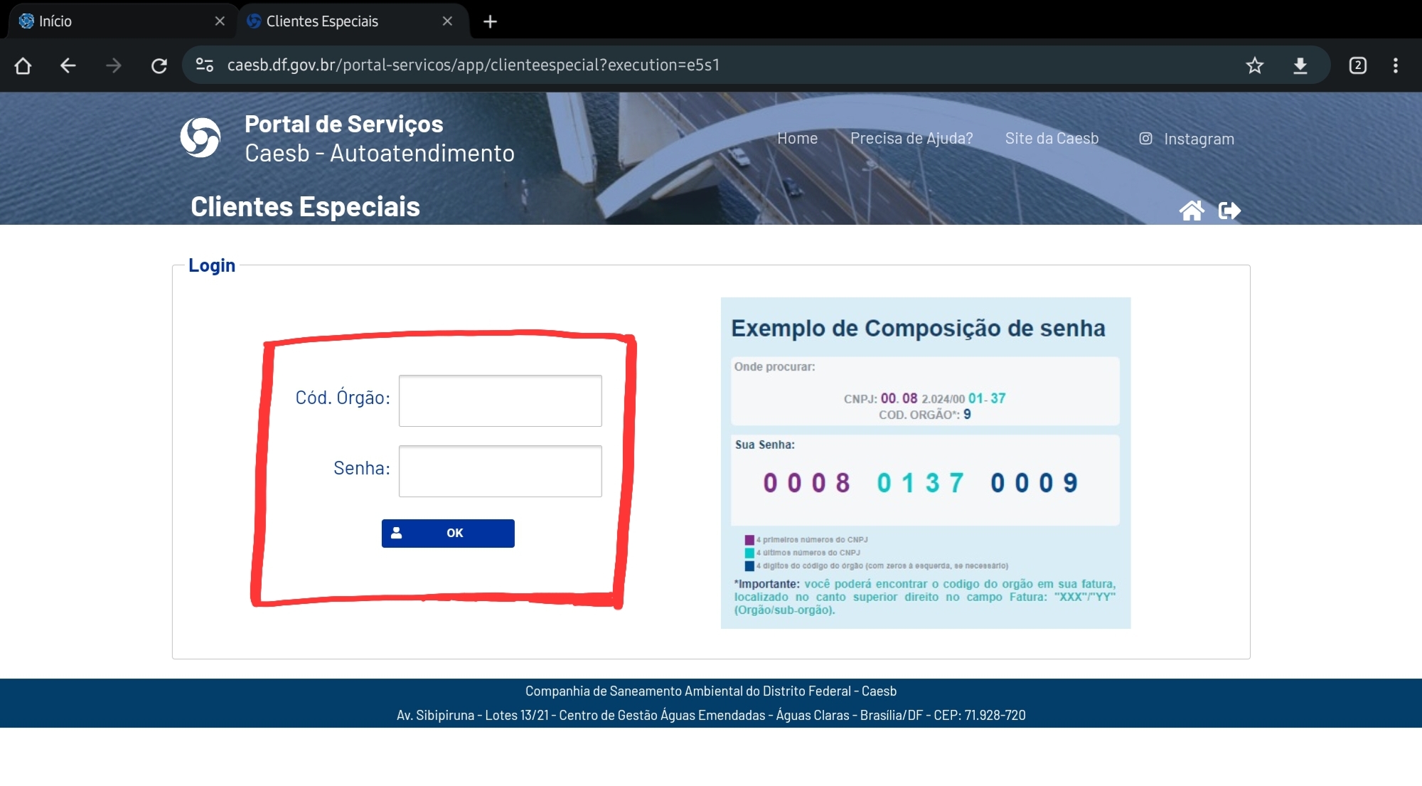Click the Portal de Serviços title
The image size is (1422, 786).
point(344,124)
